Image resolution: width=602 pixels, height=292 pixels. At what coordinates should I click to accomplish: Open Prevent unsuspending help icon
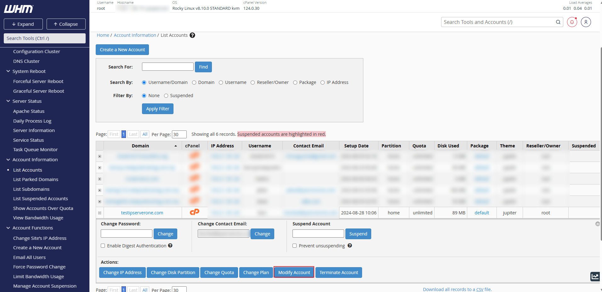click(350, 245)
